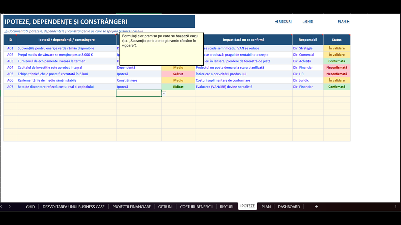Select the ID column header
401x225 pixels.
tap(10, 40)
